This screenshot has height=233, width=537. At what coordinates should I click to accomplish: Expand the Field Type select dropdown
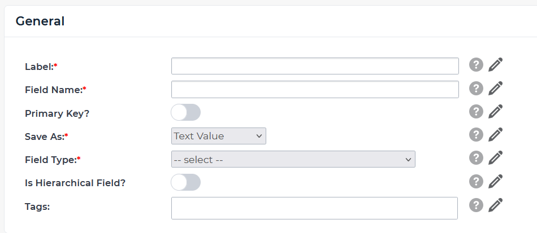[293, 160]
